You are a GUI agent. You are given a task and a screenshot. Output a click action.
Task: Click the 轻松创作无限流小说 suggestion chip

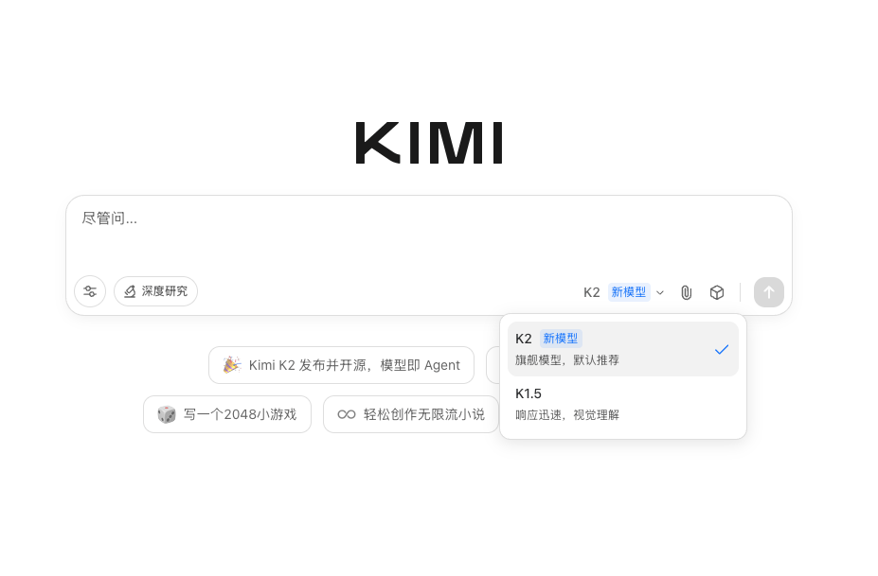(411, 414)
